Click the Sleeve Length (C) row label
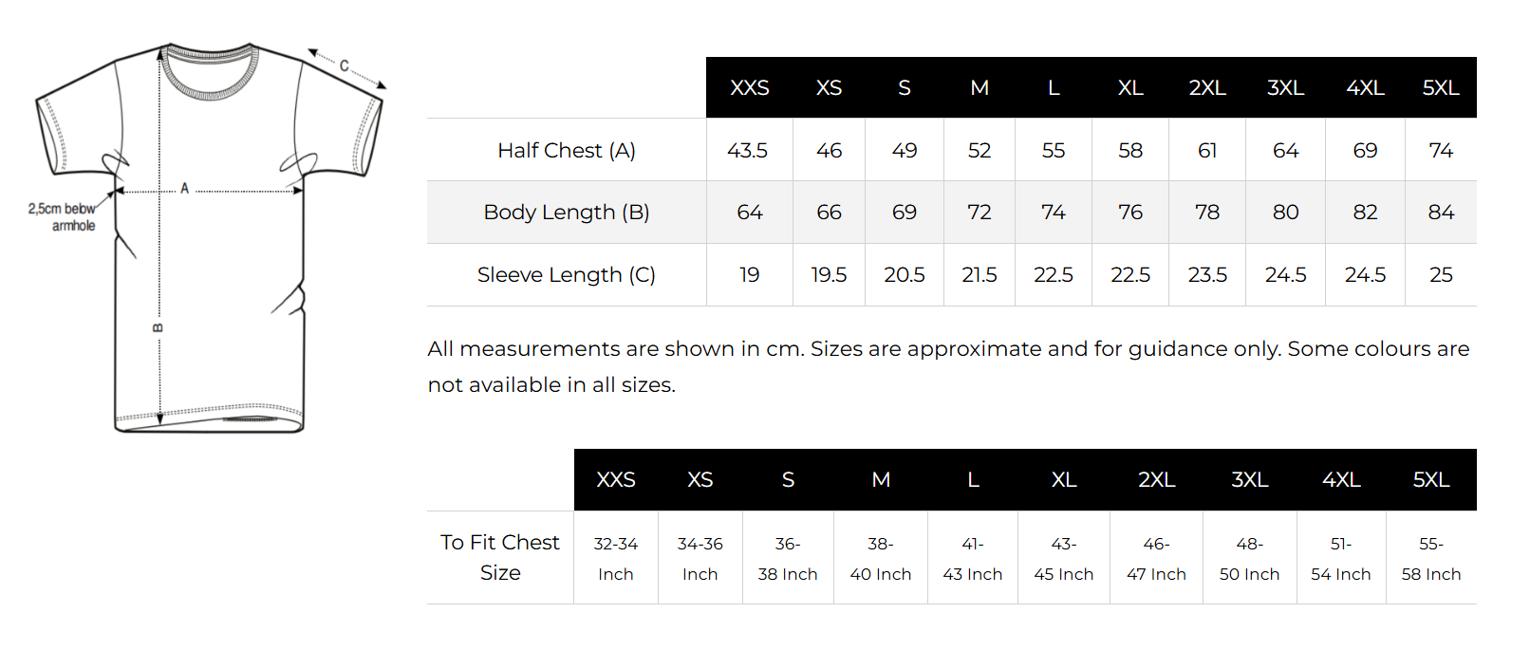The width and height of the screenshot is (1530, 650). [x=567, y=274]
